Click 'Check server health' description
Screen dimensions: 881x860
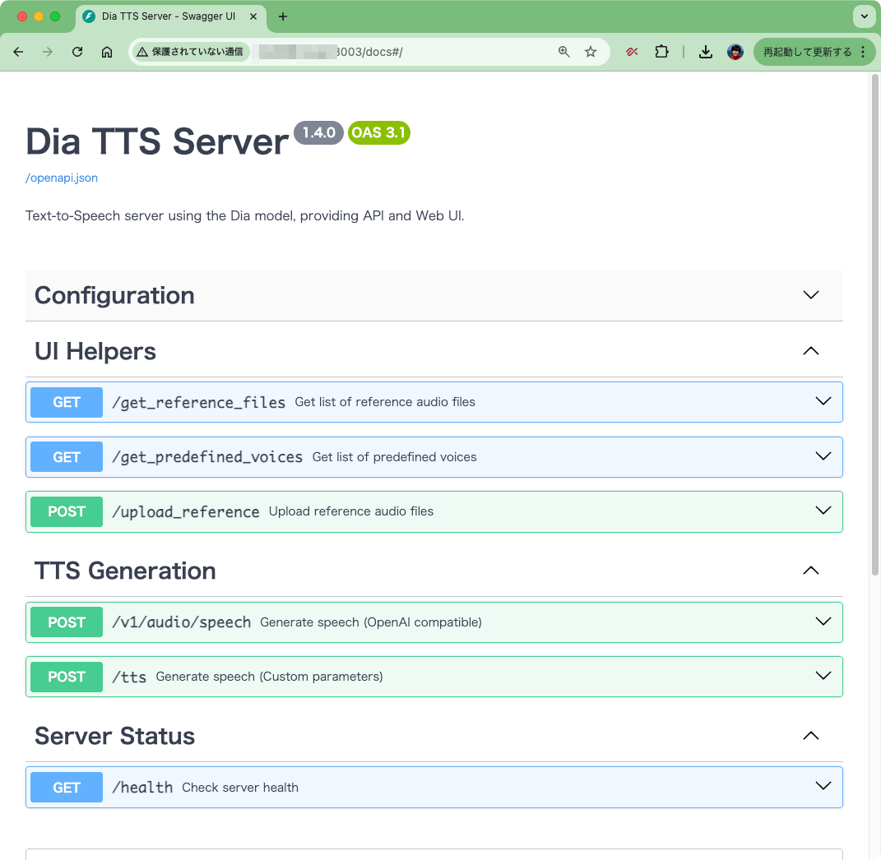[240, 788]
